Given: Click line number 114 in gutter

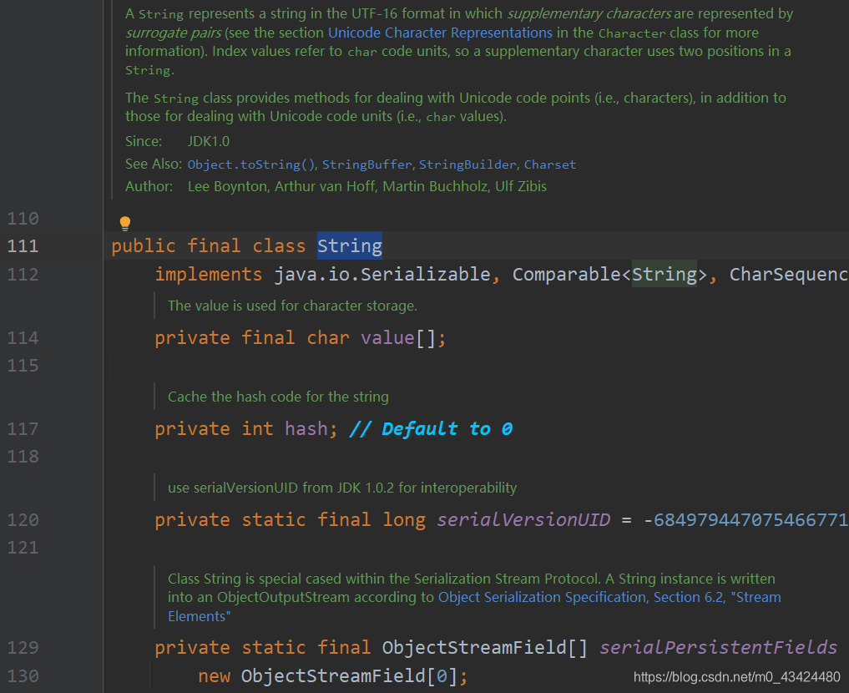Looking at the screenshot, I should click(x=23, y=338).
